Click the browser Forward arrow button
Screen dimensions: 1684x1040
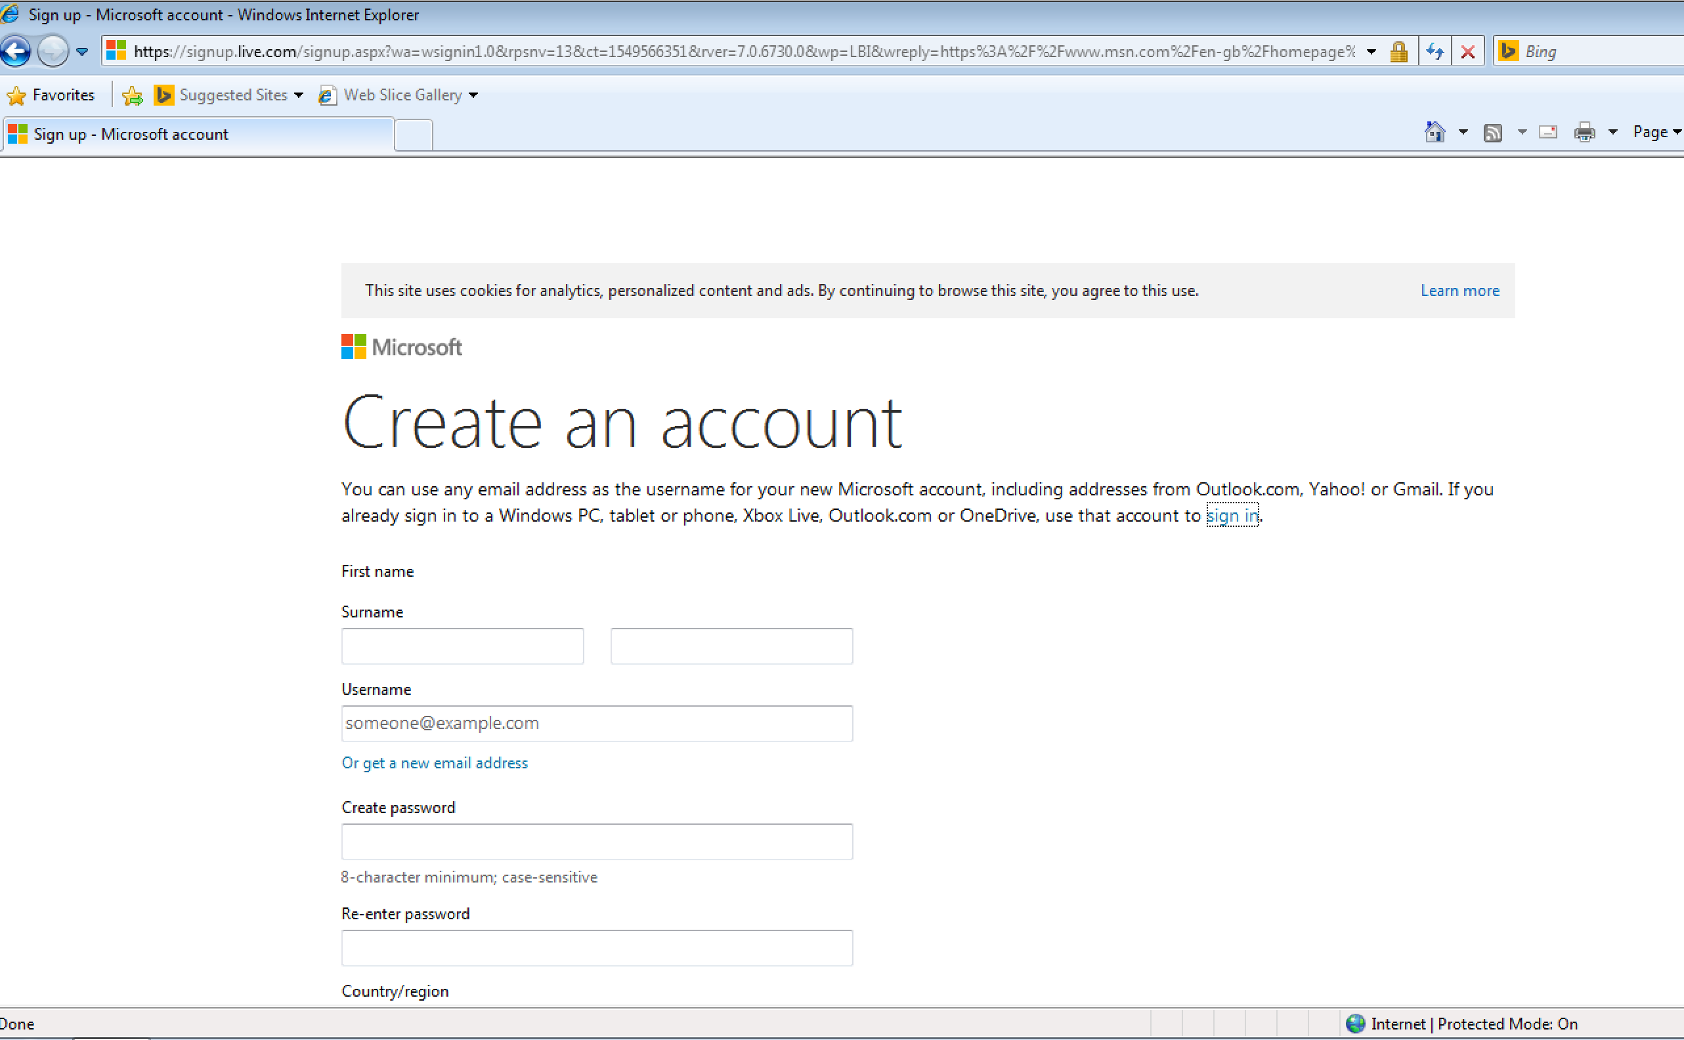pyautogui.click(x=53, y=52)
